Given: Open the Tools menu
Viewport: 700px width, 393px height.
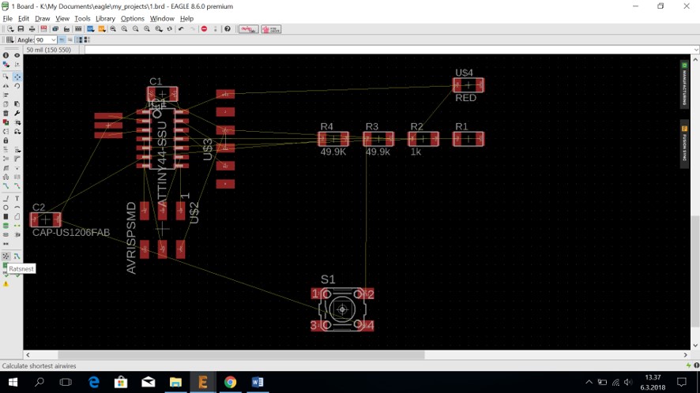Looking at the screenshot, I should coord(82,18).
